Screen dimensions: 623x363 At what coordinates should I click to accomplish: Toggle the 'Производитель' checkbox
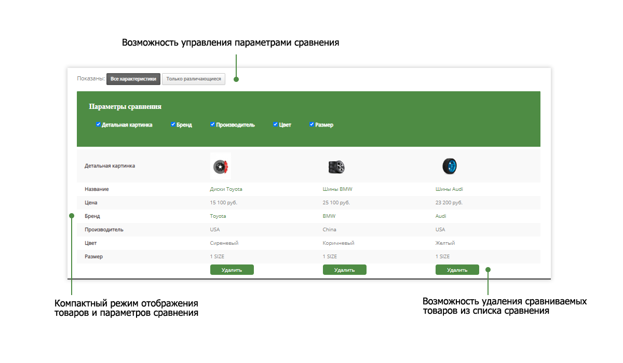coord(212,124)
